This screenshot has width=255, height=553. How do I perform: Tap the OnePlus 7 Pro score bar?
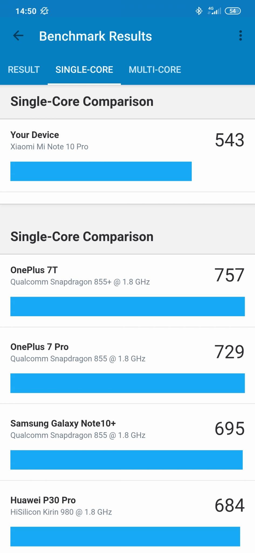(x=127, y=383)
